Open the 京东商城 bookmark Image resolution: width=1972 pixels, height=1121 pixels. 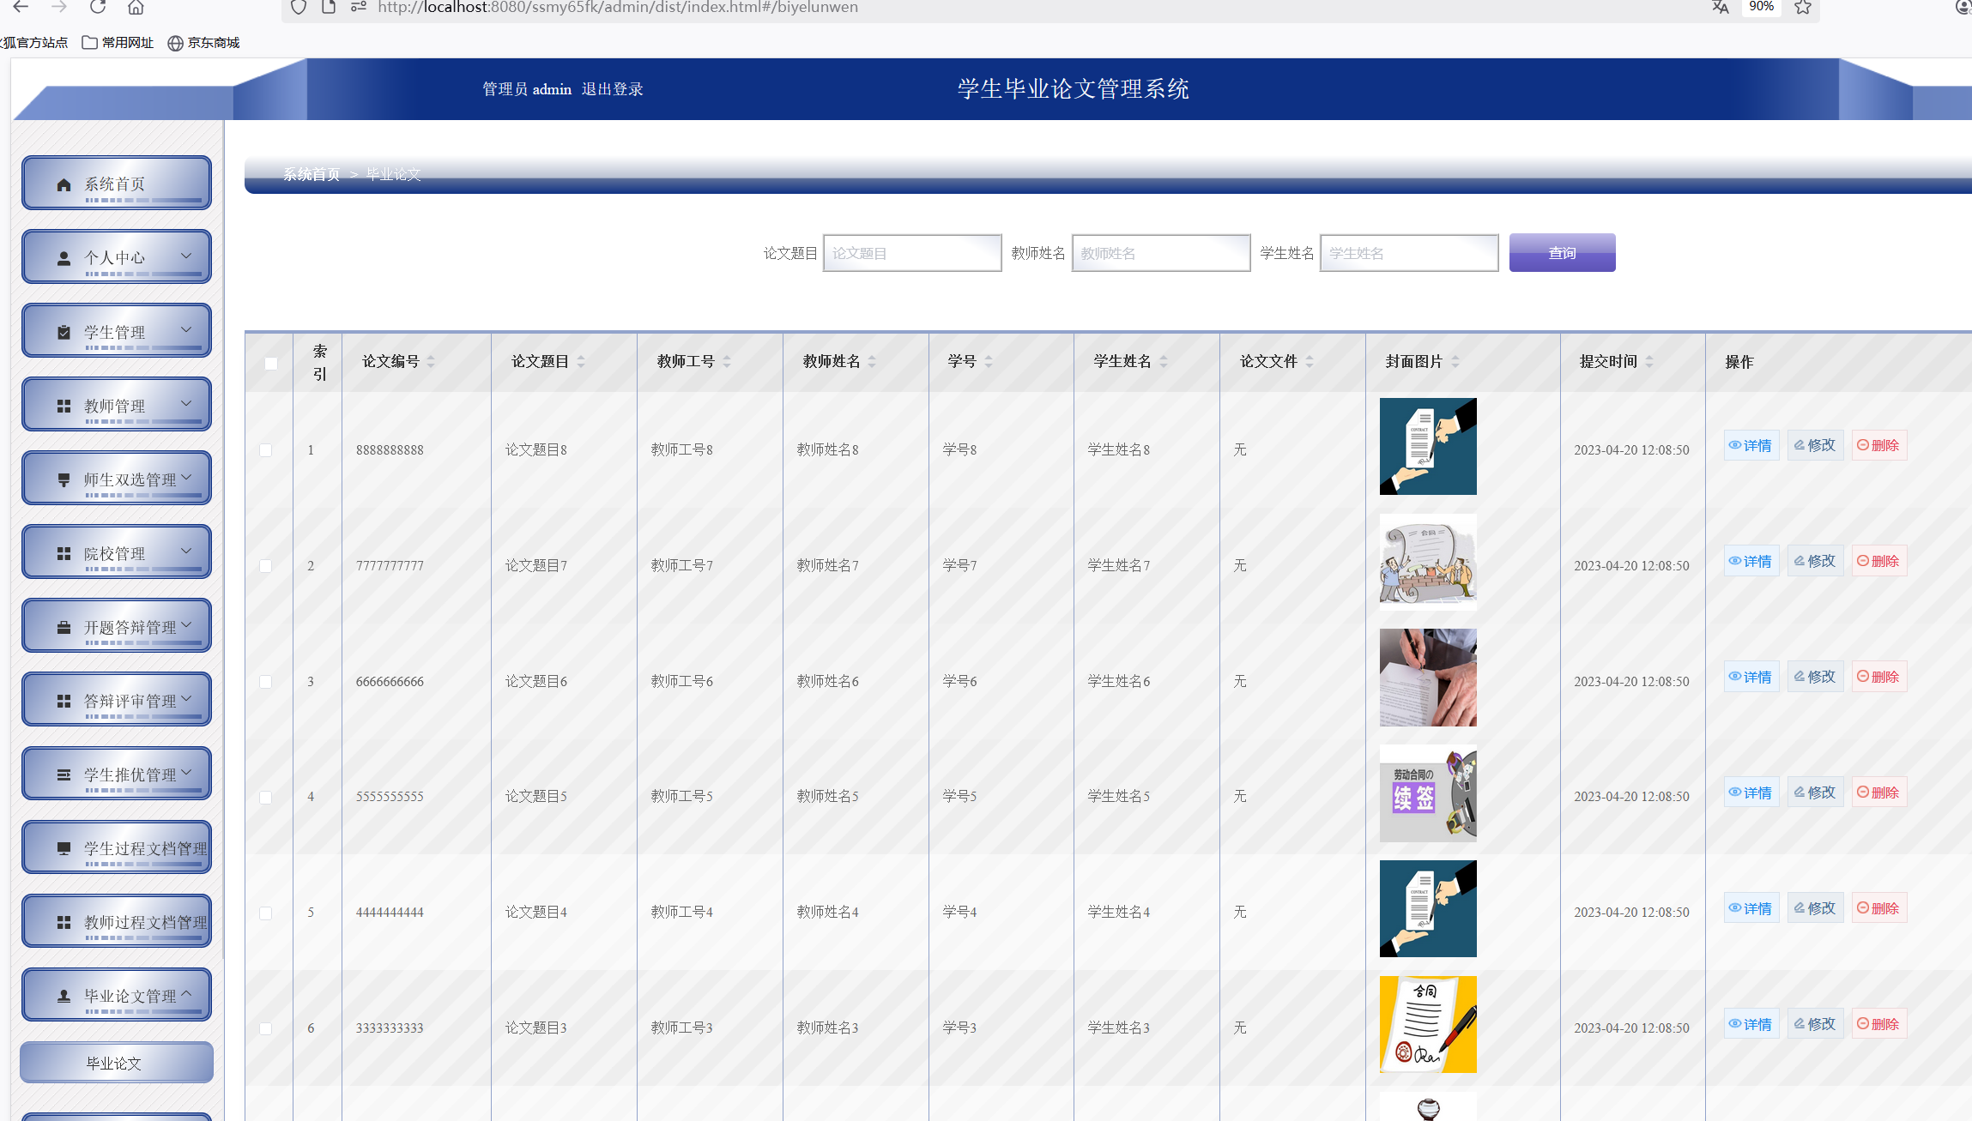[x=203, y=42]
